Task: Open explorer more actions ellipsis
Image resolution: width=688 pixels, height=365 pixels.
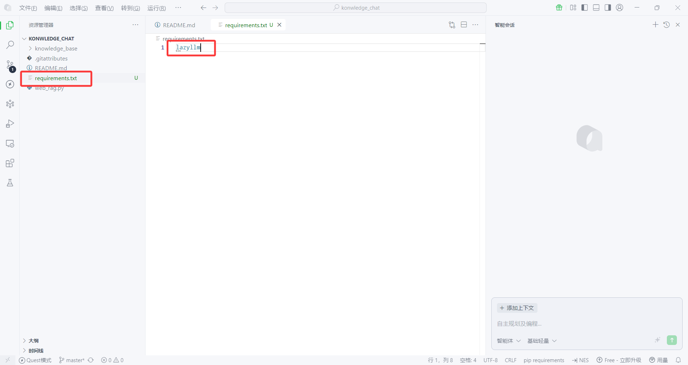Action: pyautogui.click(x=135, y=25)
